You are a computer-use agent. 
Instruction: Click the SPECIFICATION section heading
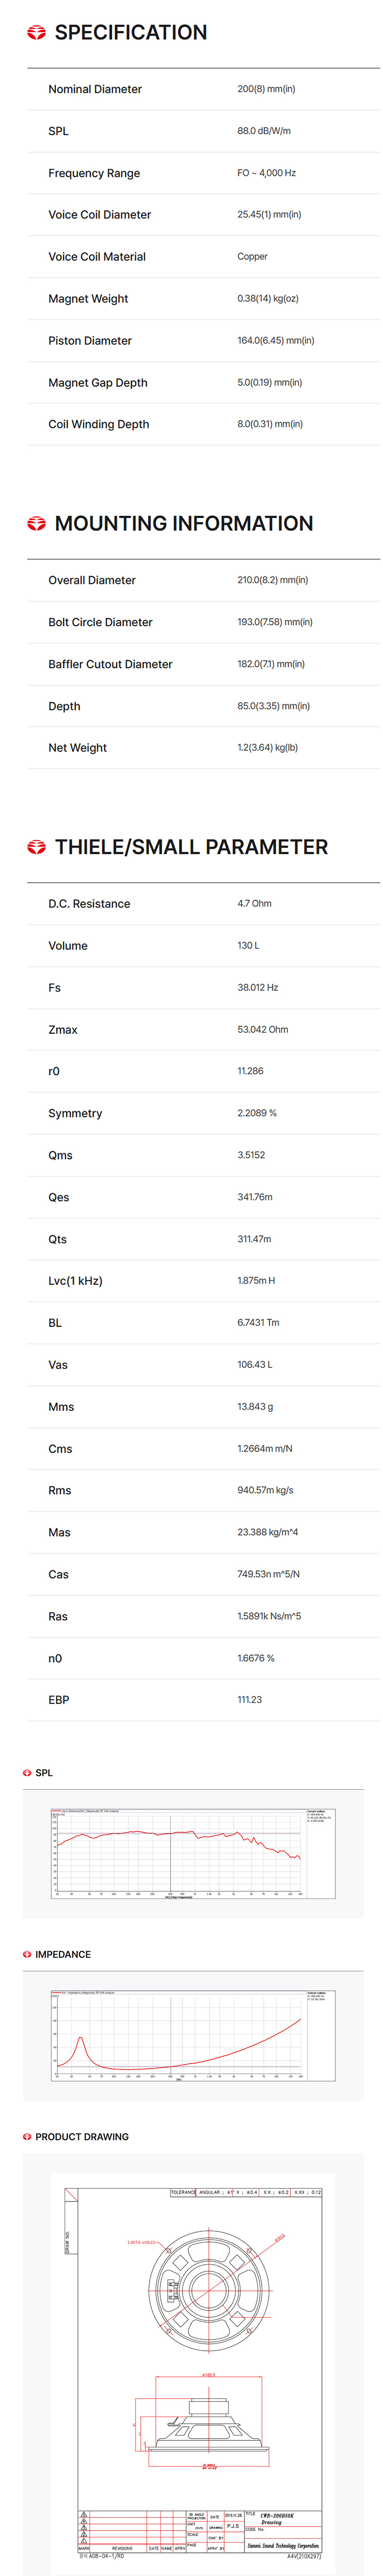pyautogui.click(x=131, y=33)
